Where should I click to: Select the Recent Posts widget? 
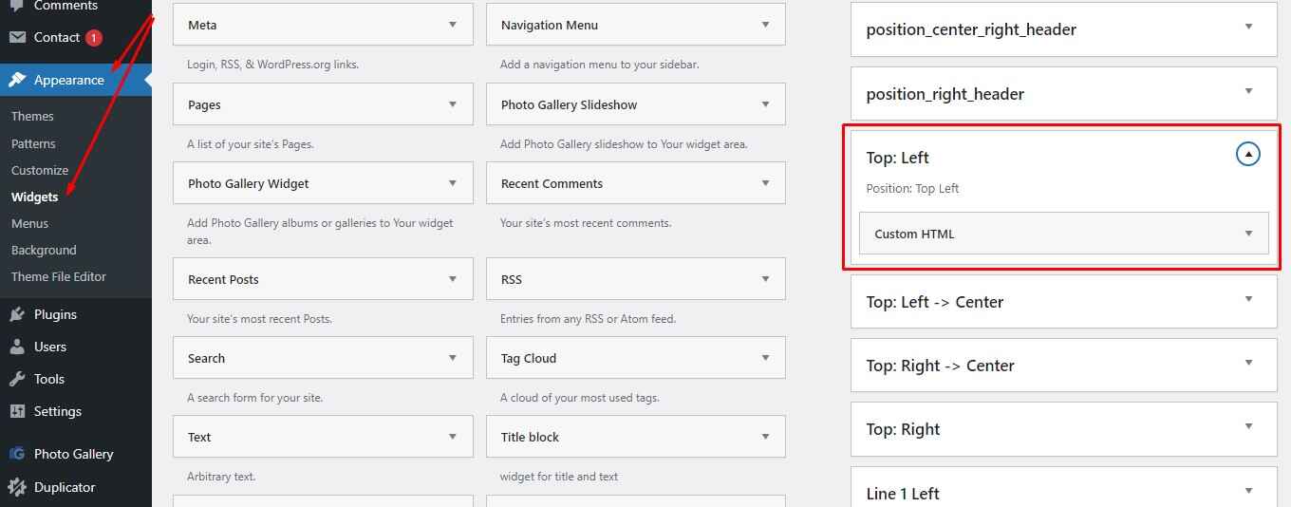click(323, 279)
